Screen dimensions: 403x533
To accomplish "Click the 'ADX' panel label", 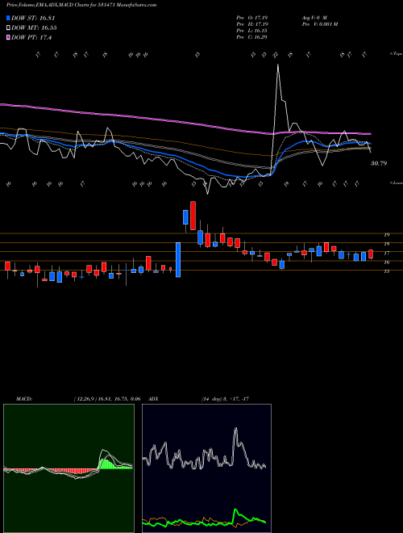I will tap(154, 399).
